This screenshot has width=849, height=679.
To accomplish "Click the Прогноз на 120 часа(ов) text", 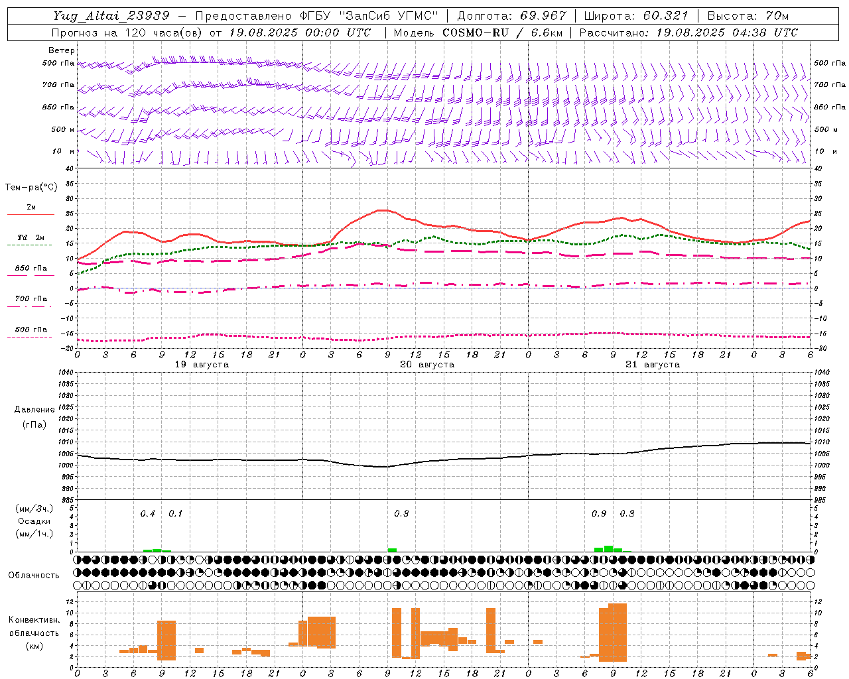I will click(127, 32).
